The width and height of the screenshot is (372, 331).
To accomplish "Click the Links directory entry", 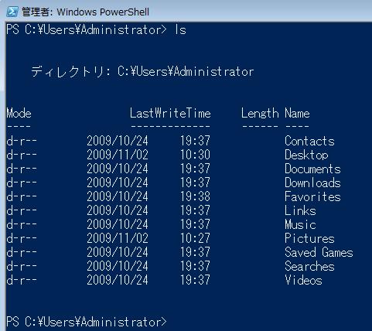I will click(x=300, y=210).
